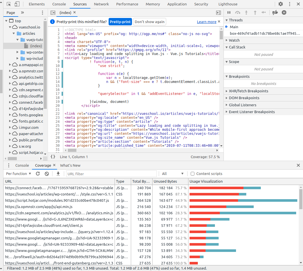Click the inspect element picker icon
Image resolution: width=303 pixels, height=271 pixels.
[x=9, y=4]
